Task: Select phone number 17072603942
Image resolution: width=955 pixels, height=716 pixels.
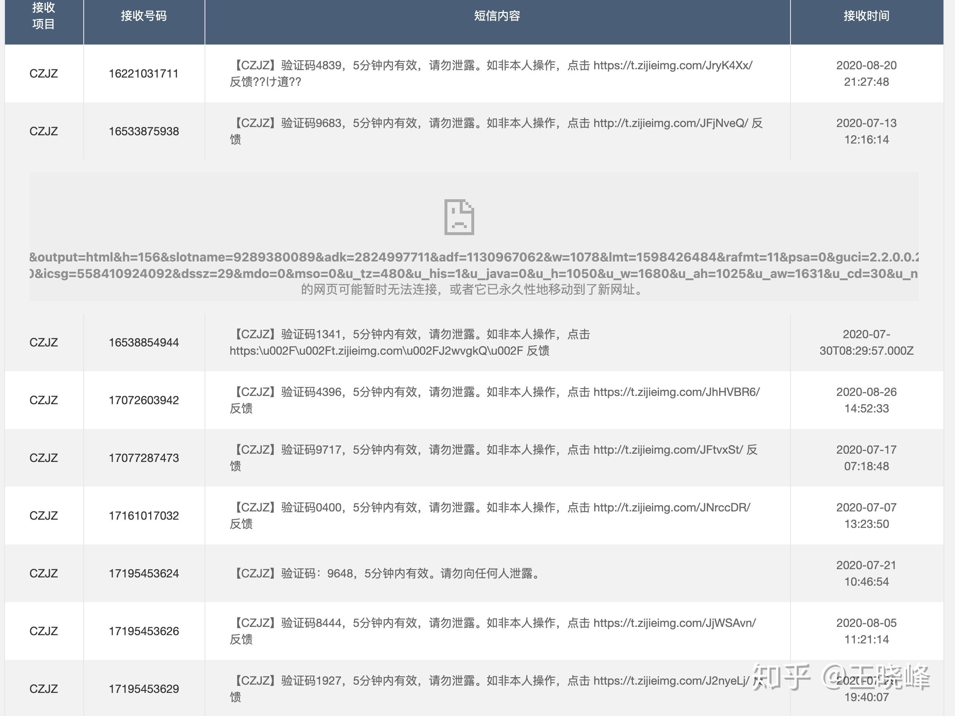Action: [144, 400]
